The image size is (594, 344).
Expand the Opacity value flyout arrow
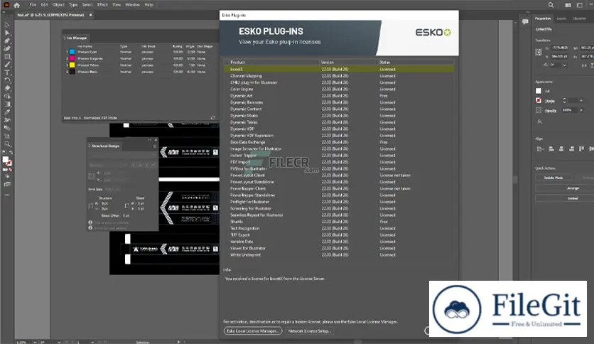(581, 110)
